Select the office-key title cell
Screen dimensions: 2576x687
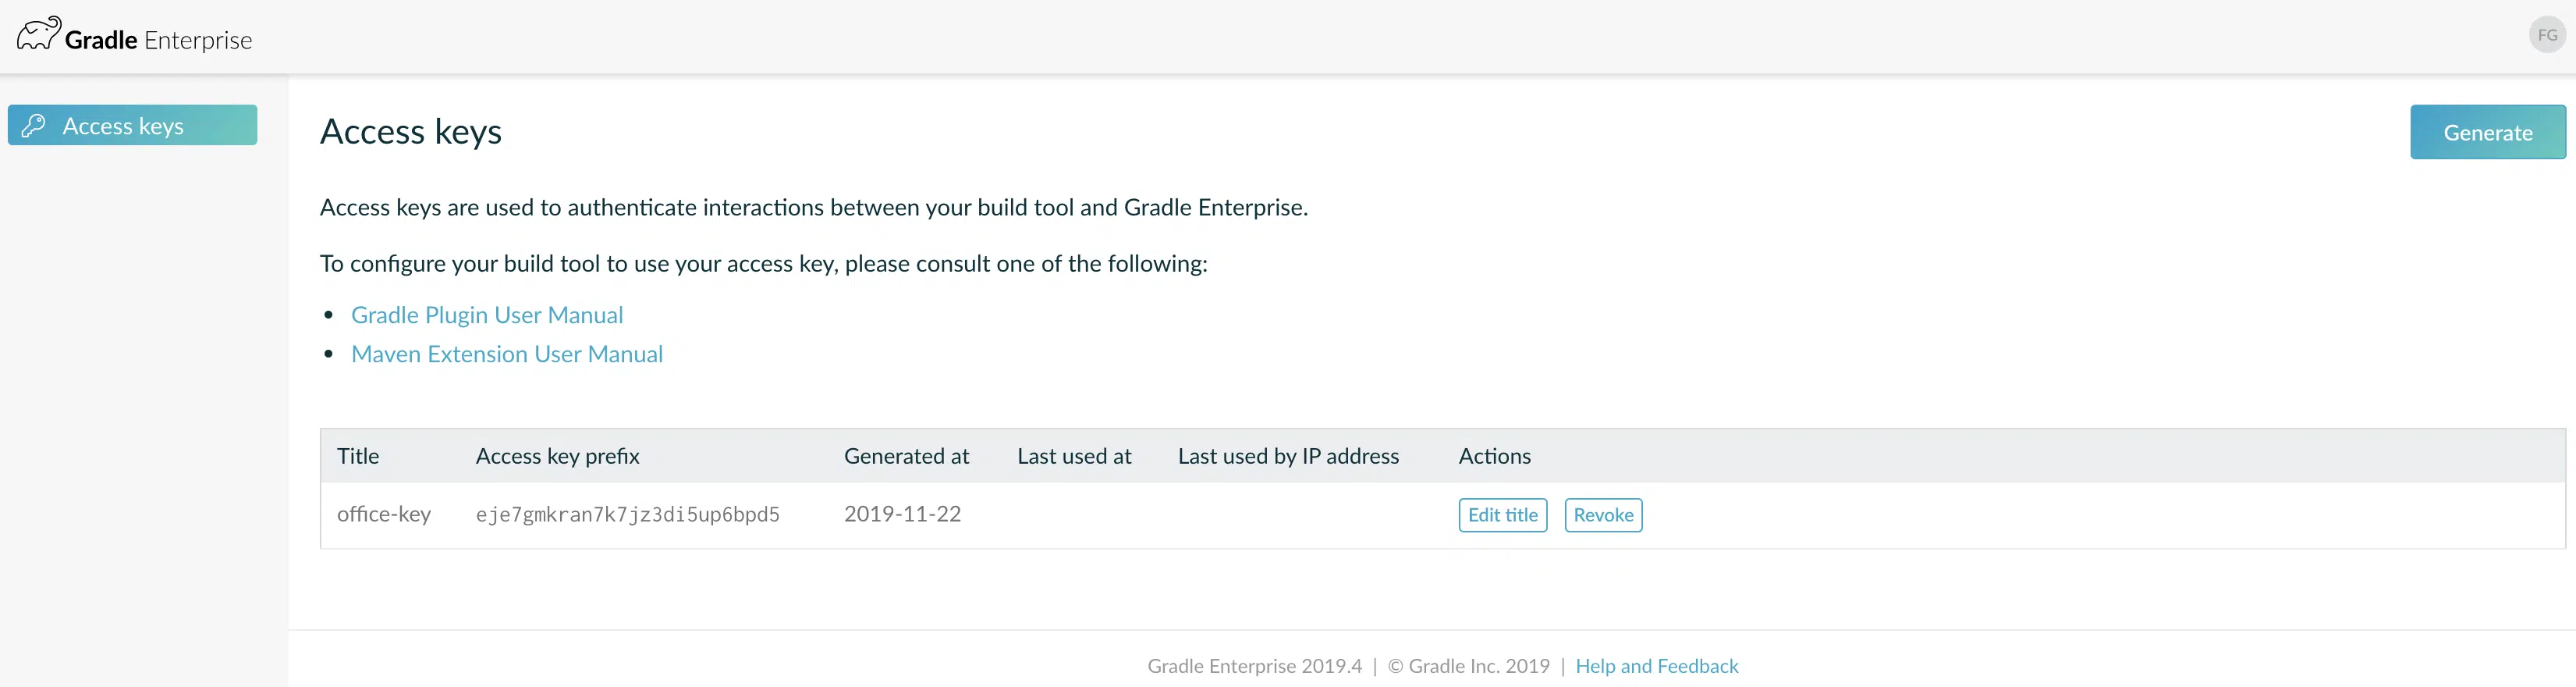click(x=384, y=514)
